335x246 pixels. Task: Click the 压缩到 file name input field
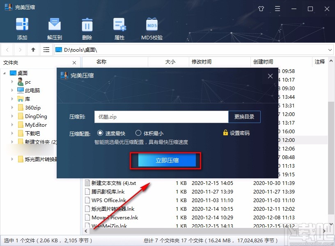click(x=161, y=117)
